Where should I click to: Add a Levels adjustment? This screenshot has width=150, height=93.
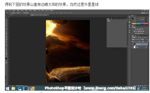tap(137, 29)
